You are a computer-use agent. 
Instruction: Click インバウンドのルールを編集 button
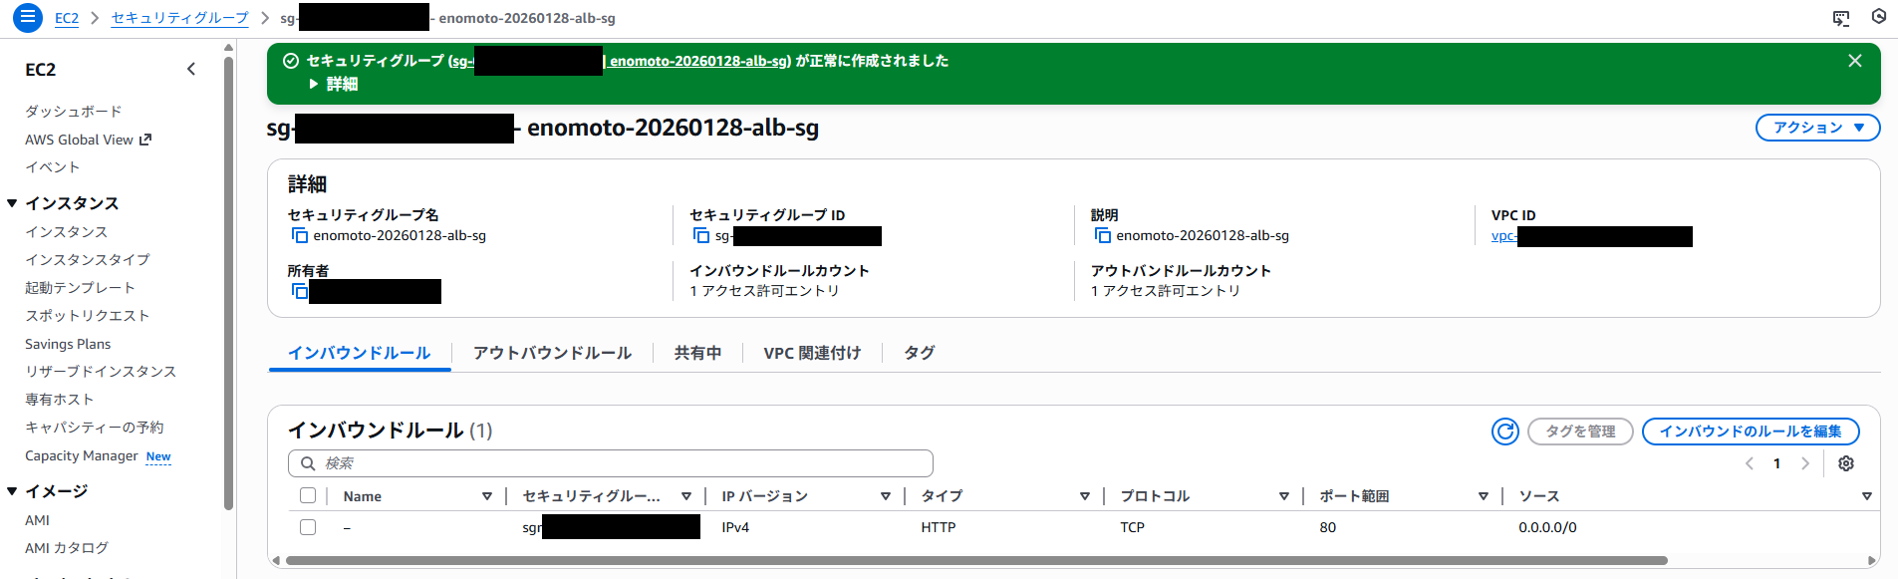point(1750,432)
